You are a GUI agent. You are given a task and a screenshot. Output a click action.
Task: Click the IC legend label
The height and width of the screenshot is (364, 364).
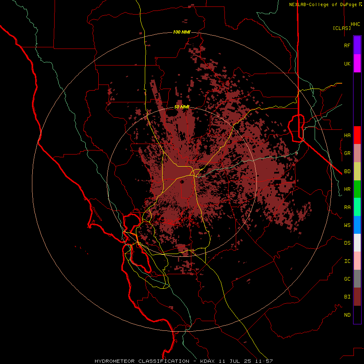pyautogui.click(x=347, y=261)
